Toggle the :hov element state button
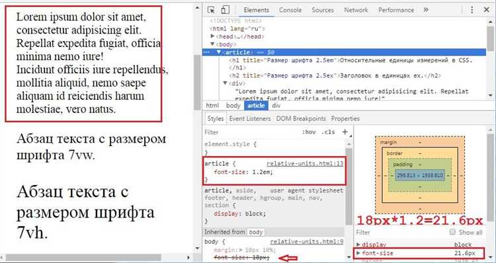The width and height of the screenshot is (496, 263). 308,132
